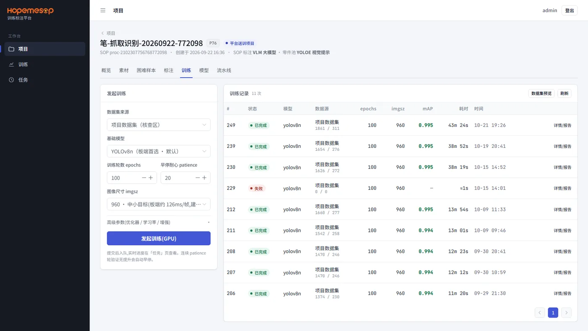Screen dimensions: 588x331
Task: Switch to the 素材 tab
Action: (124, 70)
